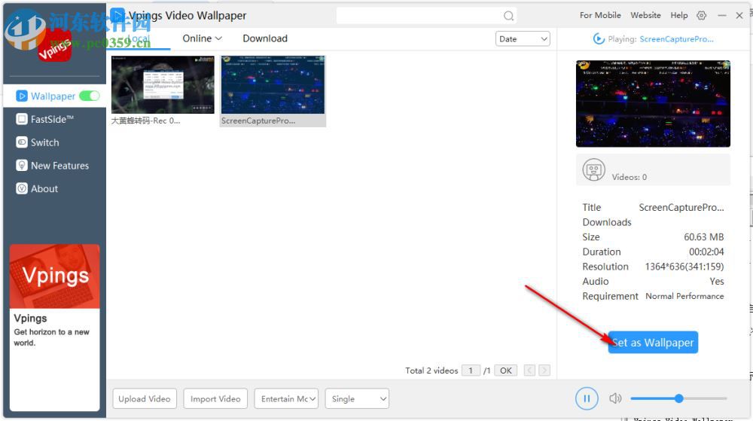Switch to the Local tab
Screen dimensions: 753x421
[x=139, y=38]
